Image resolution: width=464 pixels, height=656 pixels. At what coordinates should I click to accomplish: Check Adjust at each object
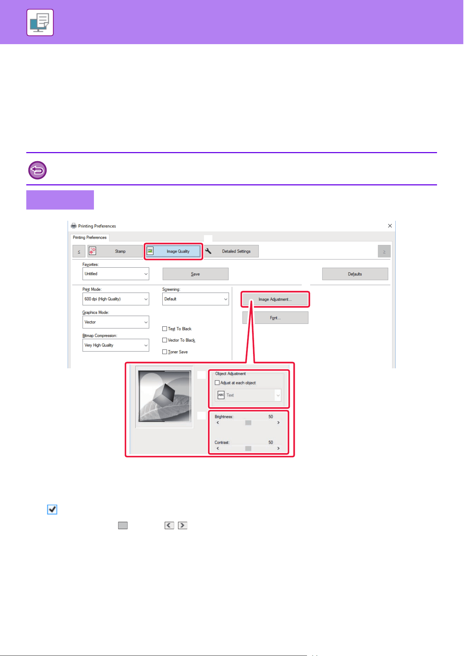click(217, 383)
